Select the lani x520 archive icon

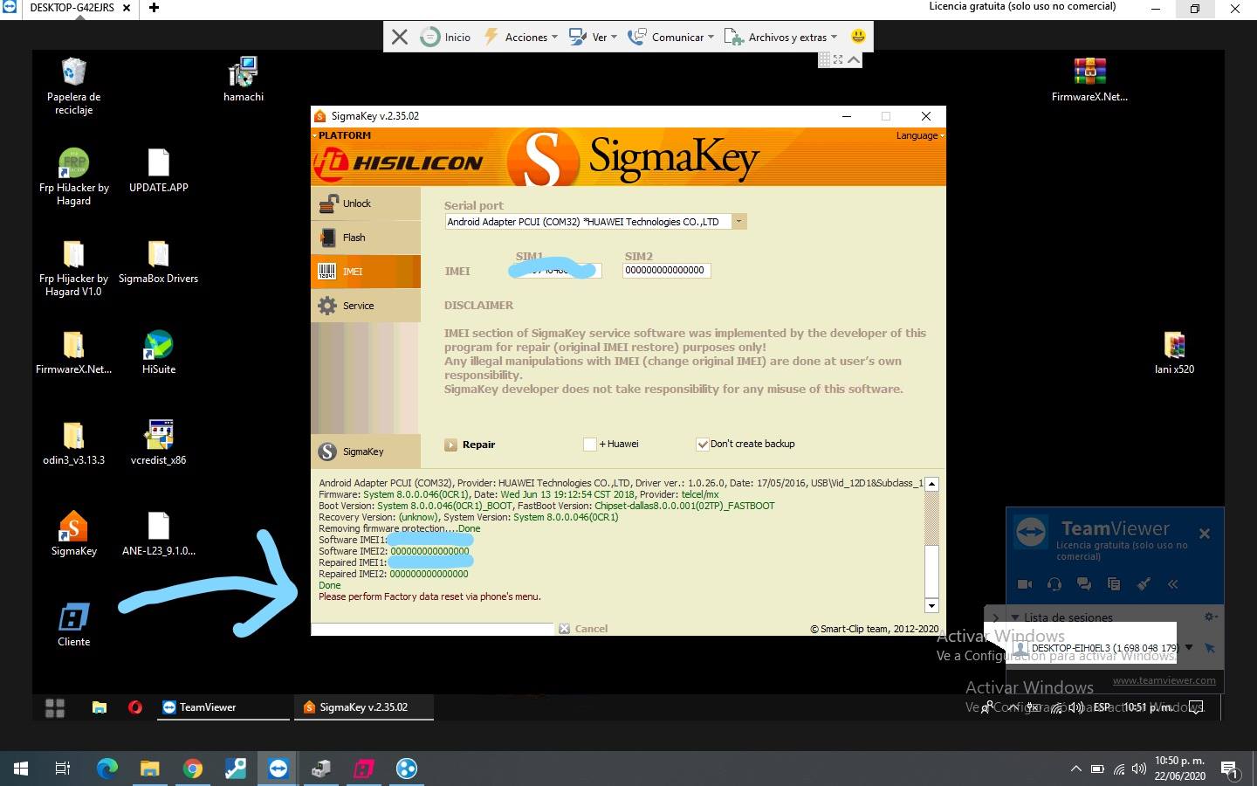1174,353
